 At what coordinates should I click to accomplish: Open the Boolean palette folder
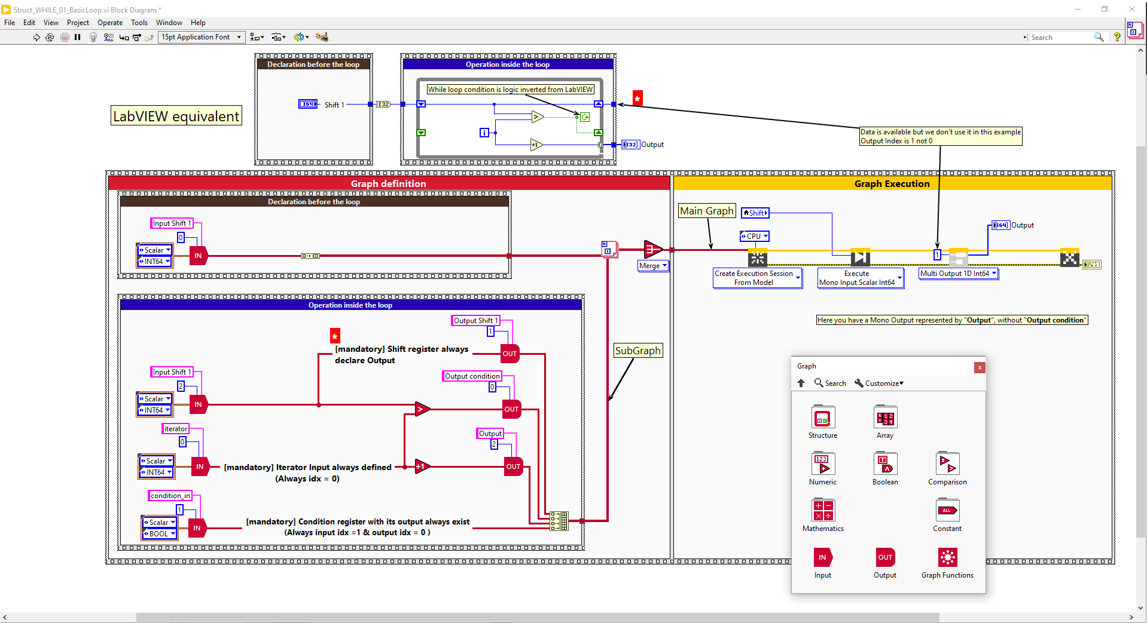pos(885,468)
